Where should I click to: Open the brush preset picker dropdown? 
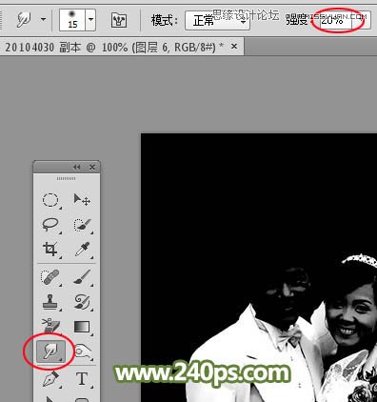(90, 20)
